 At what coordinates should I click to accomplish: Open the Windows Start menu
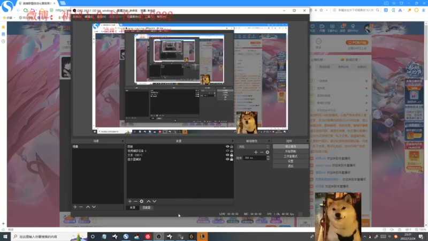(5, 237)
